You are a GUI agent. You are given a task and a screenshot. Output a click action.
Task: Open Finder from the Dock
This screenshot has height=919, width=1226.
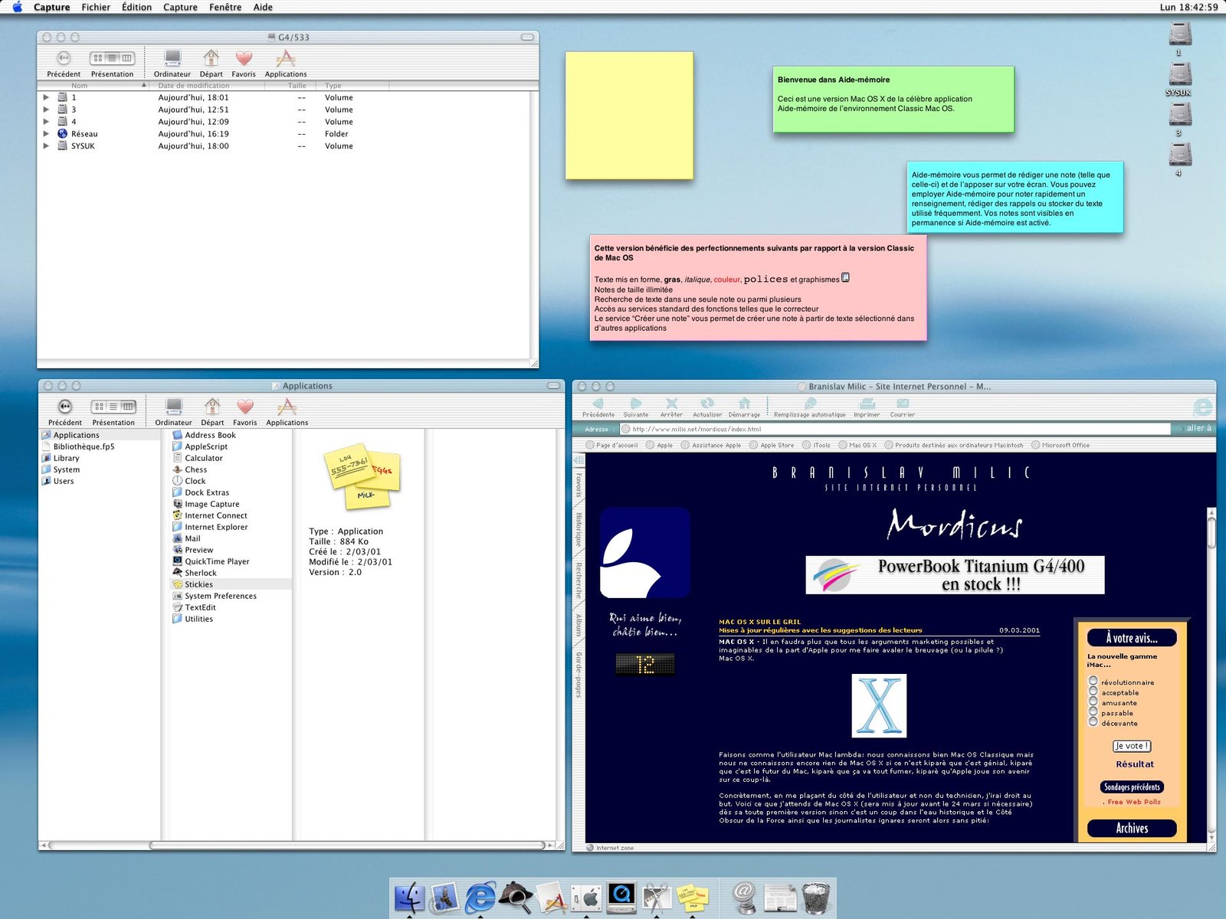pyautogui.click(x=409, y=897)
